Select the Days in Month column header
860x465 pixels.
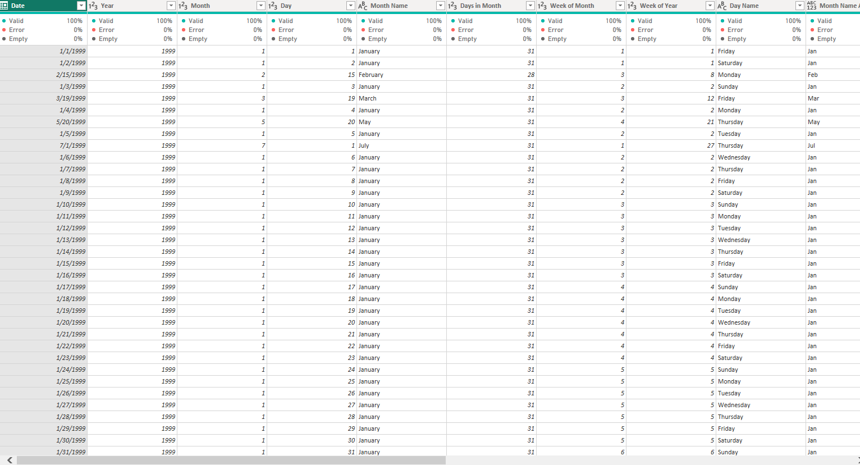[x=491, y=6]
